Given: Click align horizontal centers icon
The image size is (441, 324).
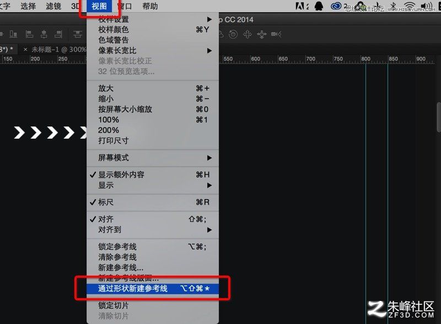Looking at the screenshot, I should coord(44,34).
